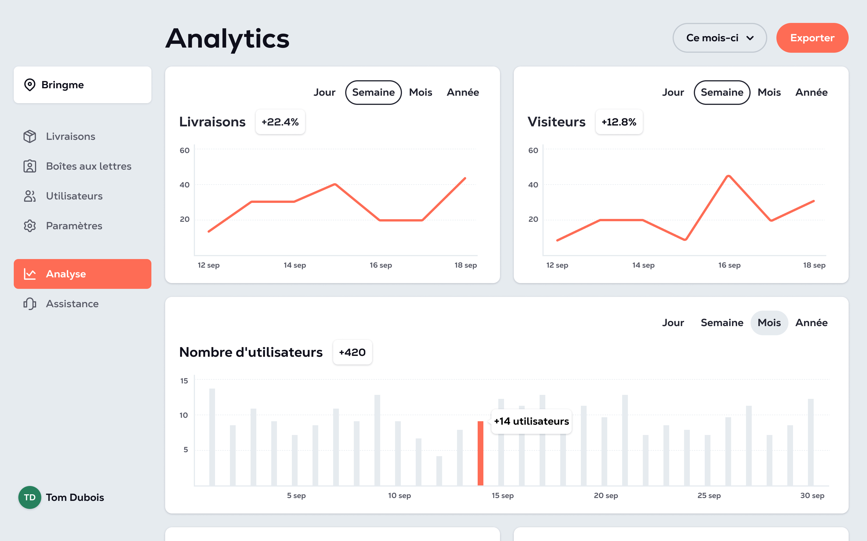Switch Visiteurs chart to Année
This screenshot has width=867, height=541.
[x=811, y=92]
